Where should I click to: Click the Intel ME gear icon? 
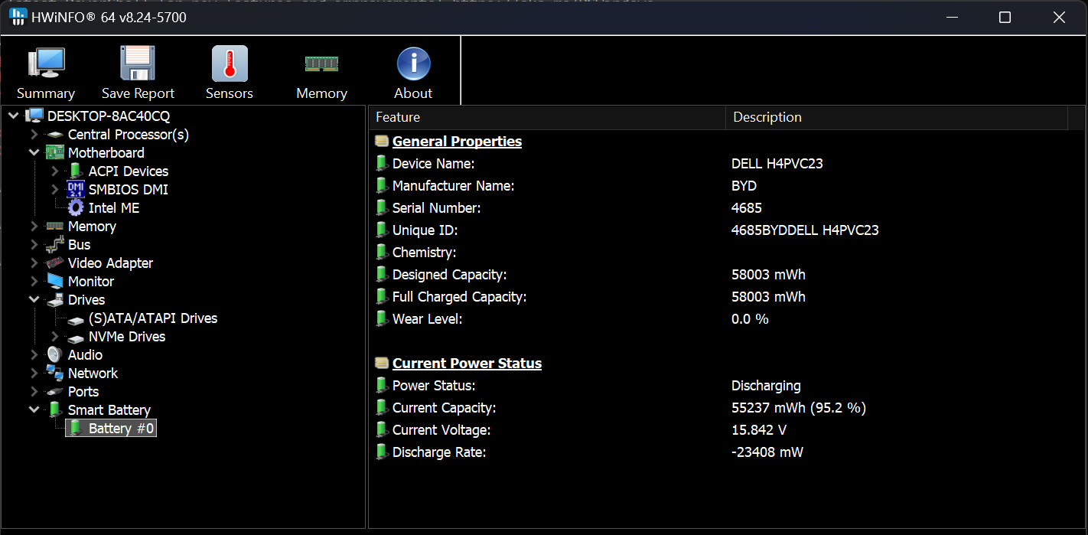coord(76,207)
